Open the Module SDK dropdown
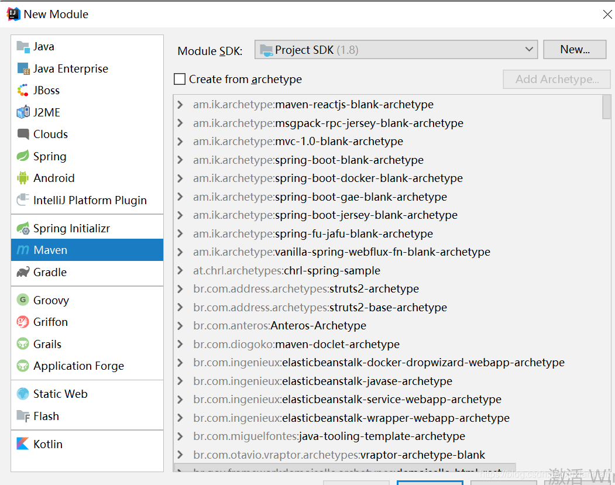This screenshot has height=485, width=615. [396, 50]
